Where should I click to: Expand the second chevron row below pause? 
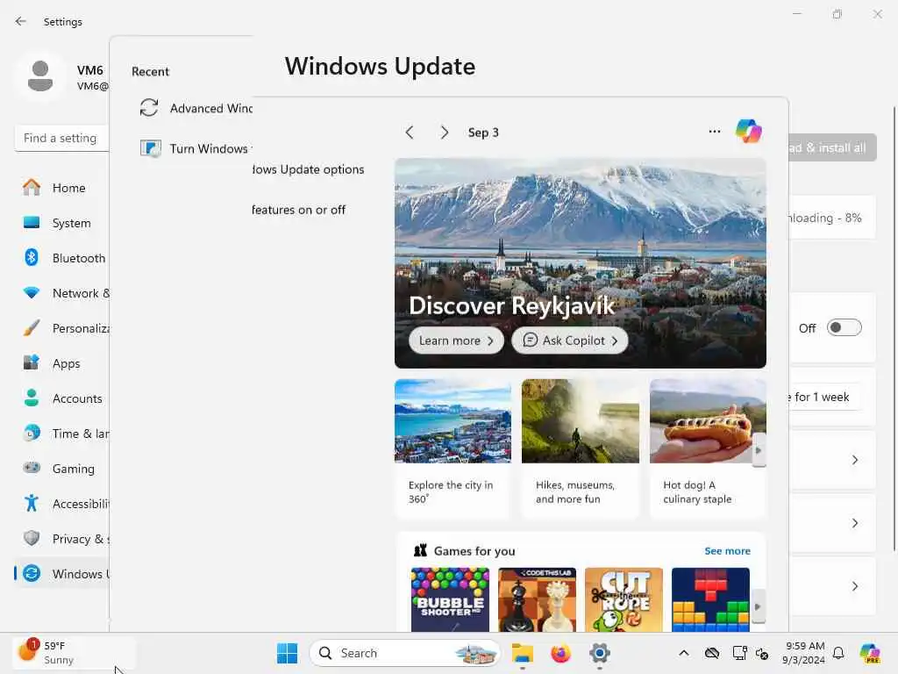pyautogui.click(x=833, y=523)
